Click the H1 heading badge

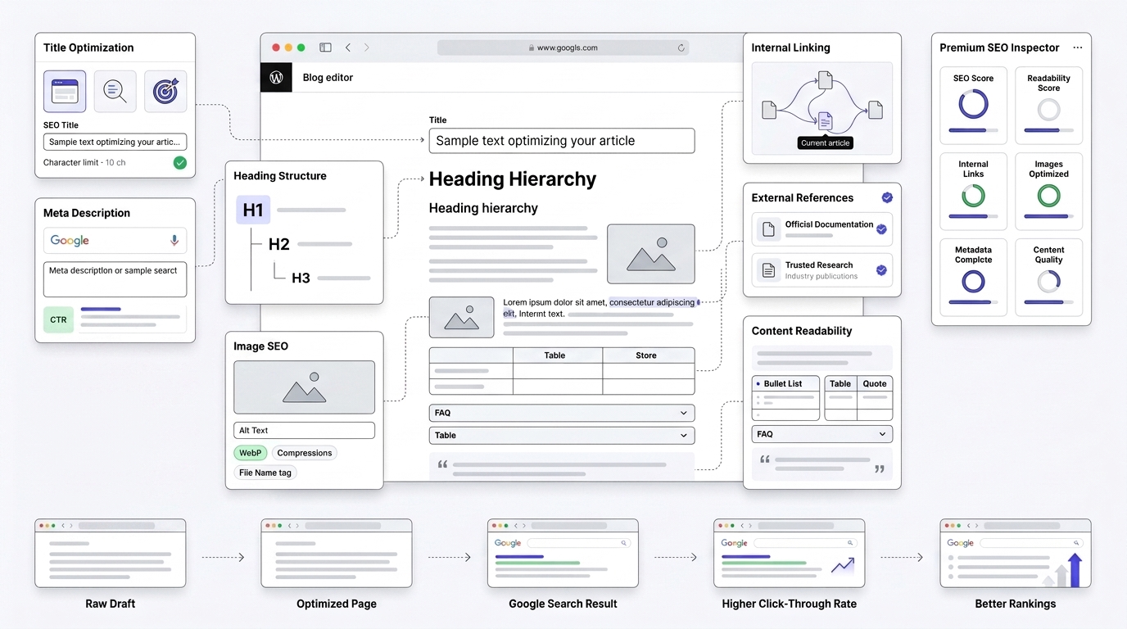(253, 210)
